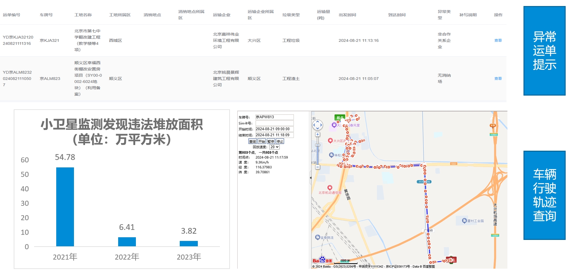This screenshot has height=270, width=568.
Task: Click the 霍村工业园 point-of-interest icon
Action: point(464,221)
